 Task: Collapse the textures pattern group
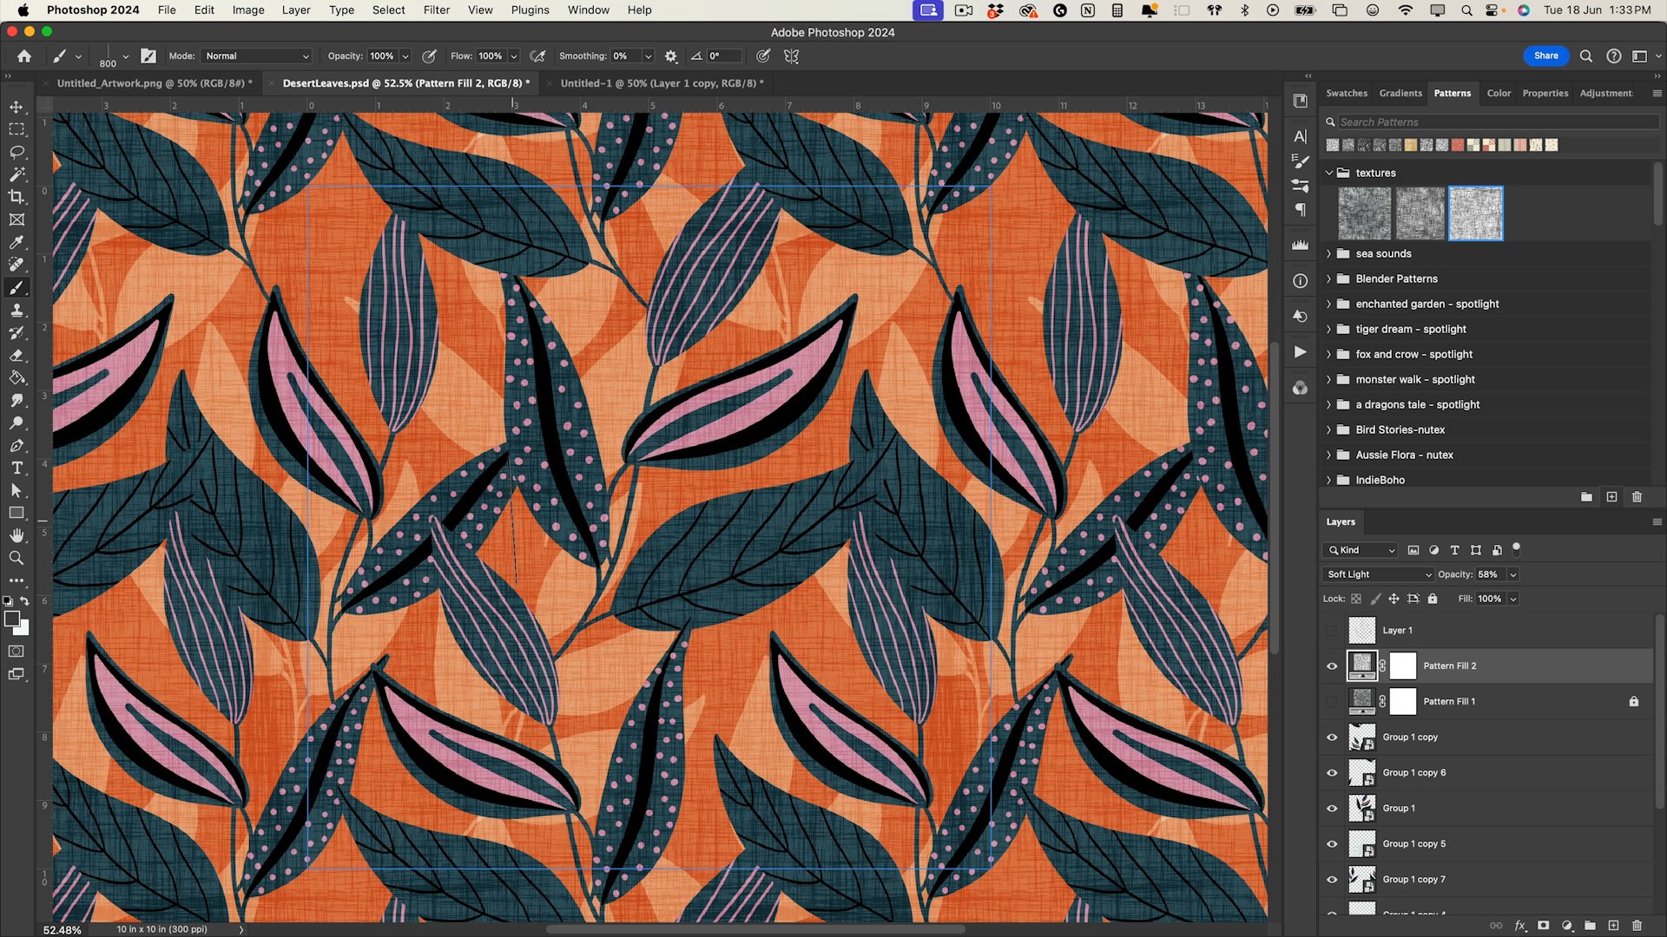click(x=1328, y=173)
